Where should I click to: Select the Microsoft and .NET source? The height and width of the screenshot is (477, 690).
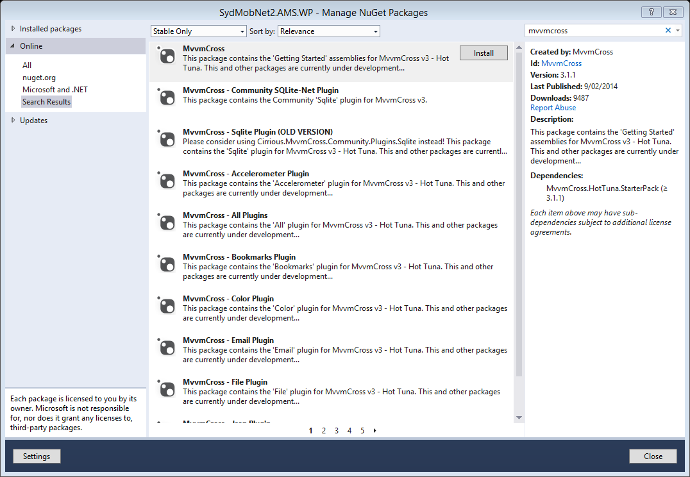[56, 89]
